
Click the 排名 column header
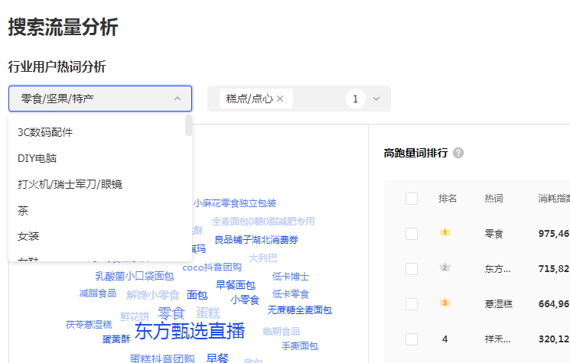pos(448,199)
